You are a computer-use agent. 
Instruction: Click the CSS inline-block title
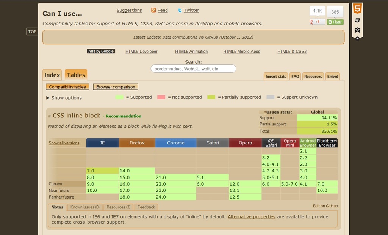(77, 116)
